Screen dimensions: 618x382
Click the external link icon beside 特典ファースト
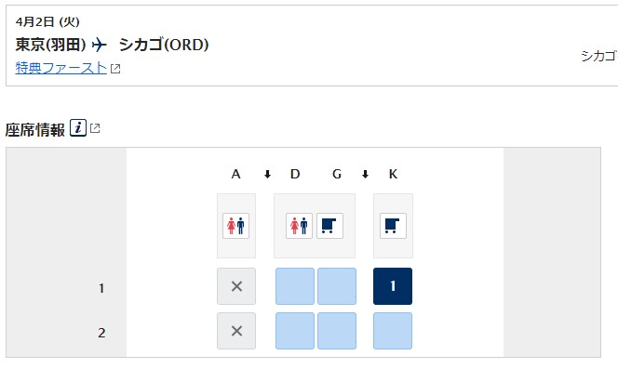[x=115, y=69]
